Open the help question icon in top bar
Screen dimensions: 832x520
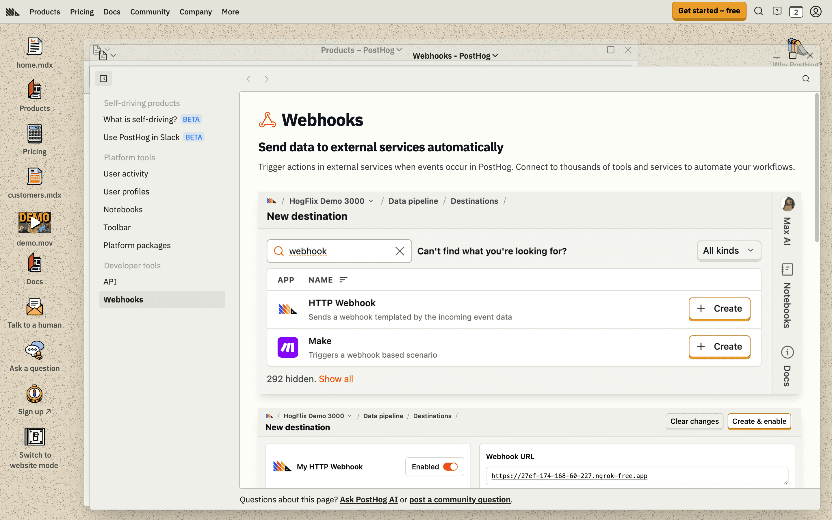777,11
